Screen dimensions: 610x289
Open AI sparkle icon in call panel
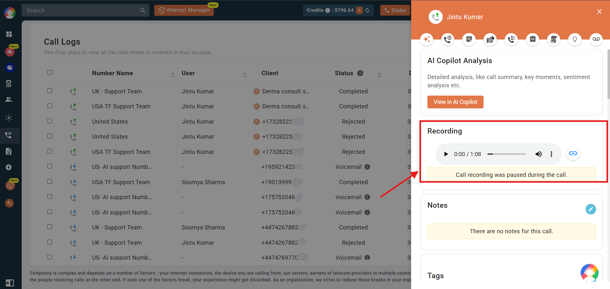point(427,39)
